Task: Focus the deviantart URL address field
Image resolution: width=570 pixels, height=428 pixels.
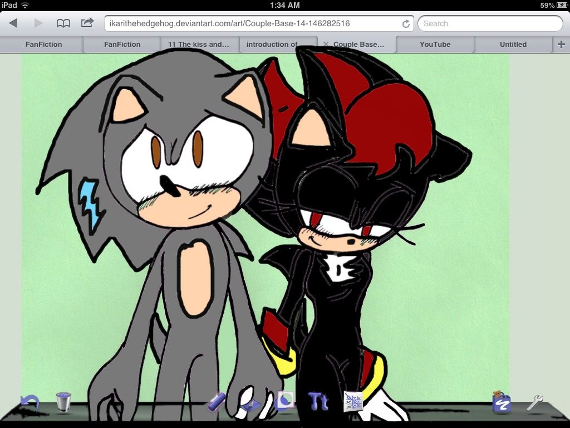Action: tap(259, 23)
